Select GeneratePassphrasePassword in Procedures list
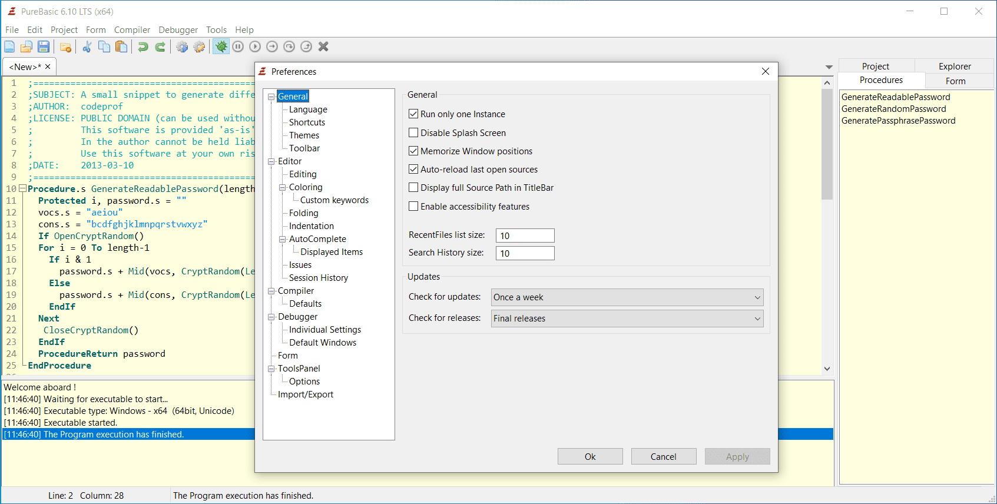Image resolution: width=997 pixels, height=504 pixels. (899, 121)
